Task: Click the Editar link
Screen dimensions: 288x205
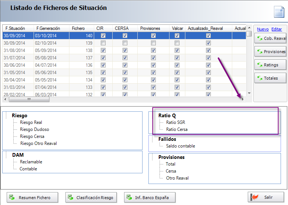Action: pos(277,29)
